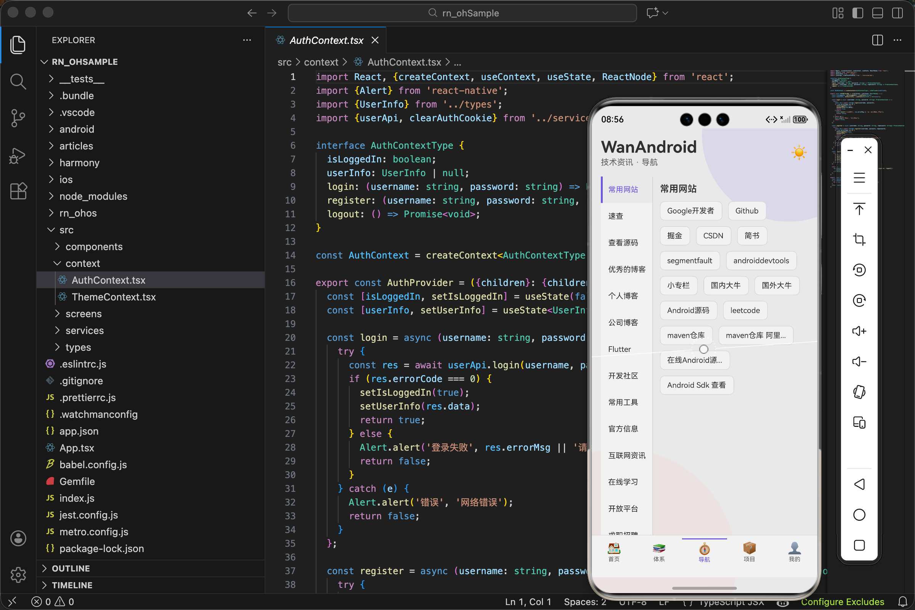Viewport: 915px width, 610px height.
Task: Click the emulator stay-on-top arrow icon
Action: pyautogui.click(x=859, y=209)
